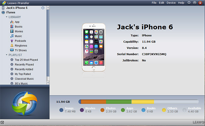Select Top 25 Most Played playlist

(x=26, y=60)
